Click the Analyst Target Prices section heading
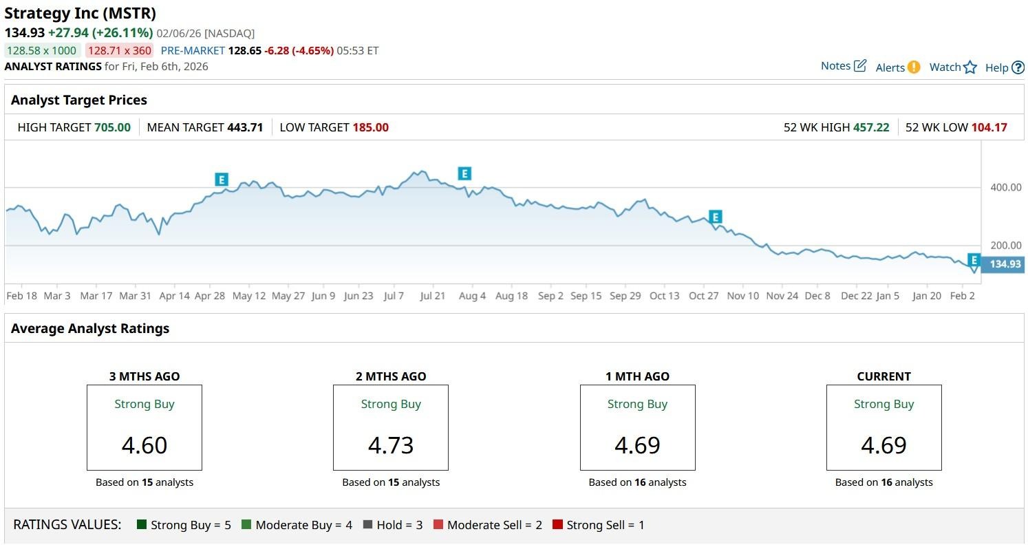The width and height of the screenshot is (1028, 547). (x=79, y=100)
